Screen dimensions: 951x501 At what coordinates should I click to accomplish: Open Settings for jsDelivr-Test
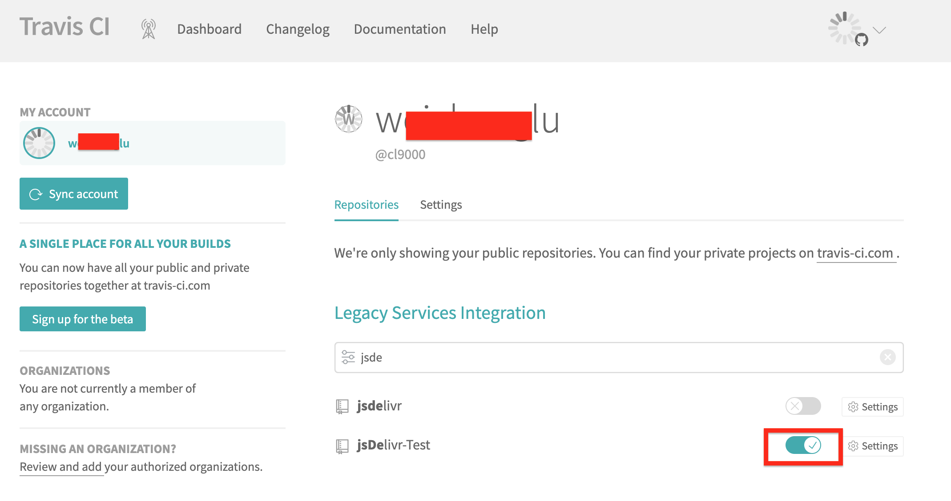(x=873, y=446)
